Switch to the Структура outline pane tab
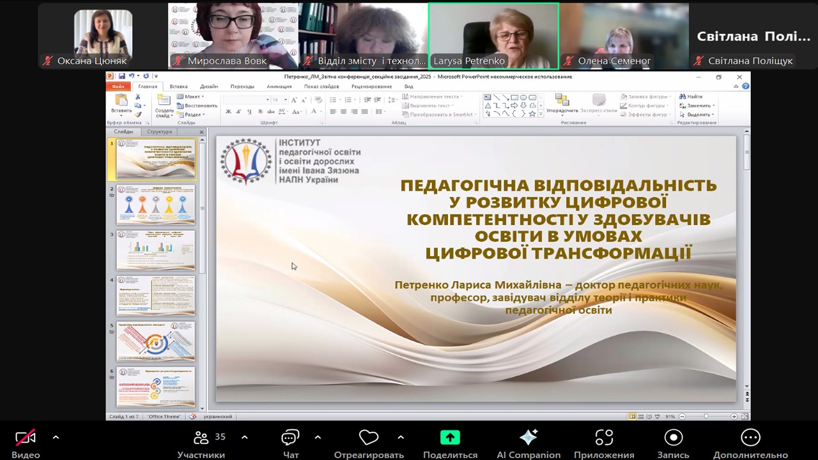Image resolution: width=818 pixels, height=460 pixels. tap(159, 132)
